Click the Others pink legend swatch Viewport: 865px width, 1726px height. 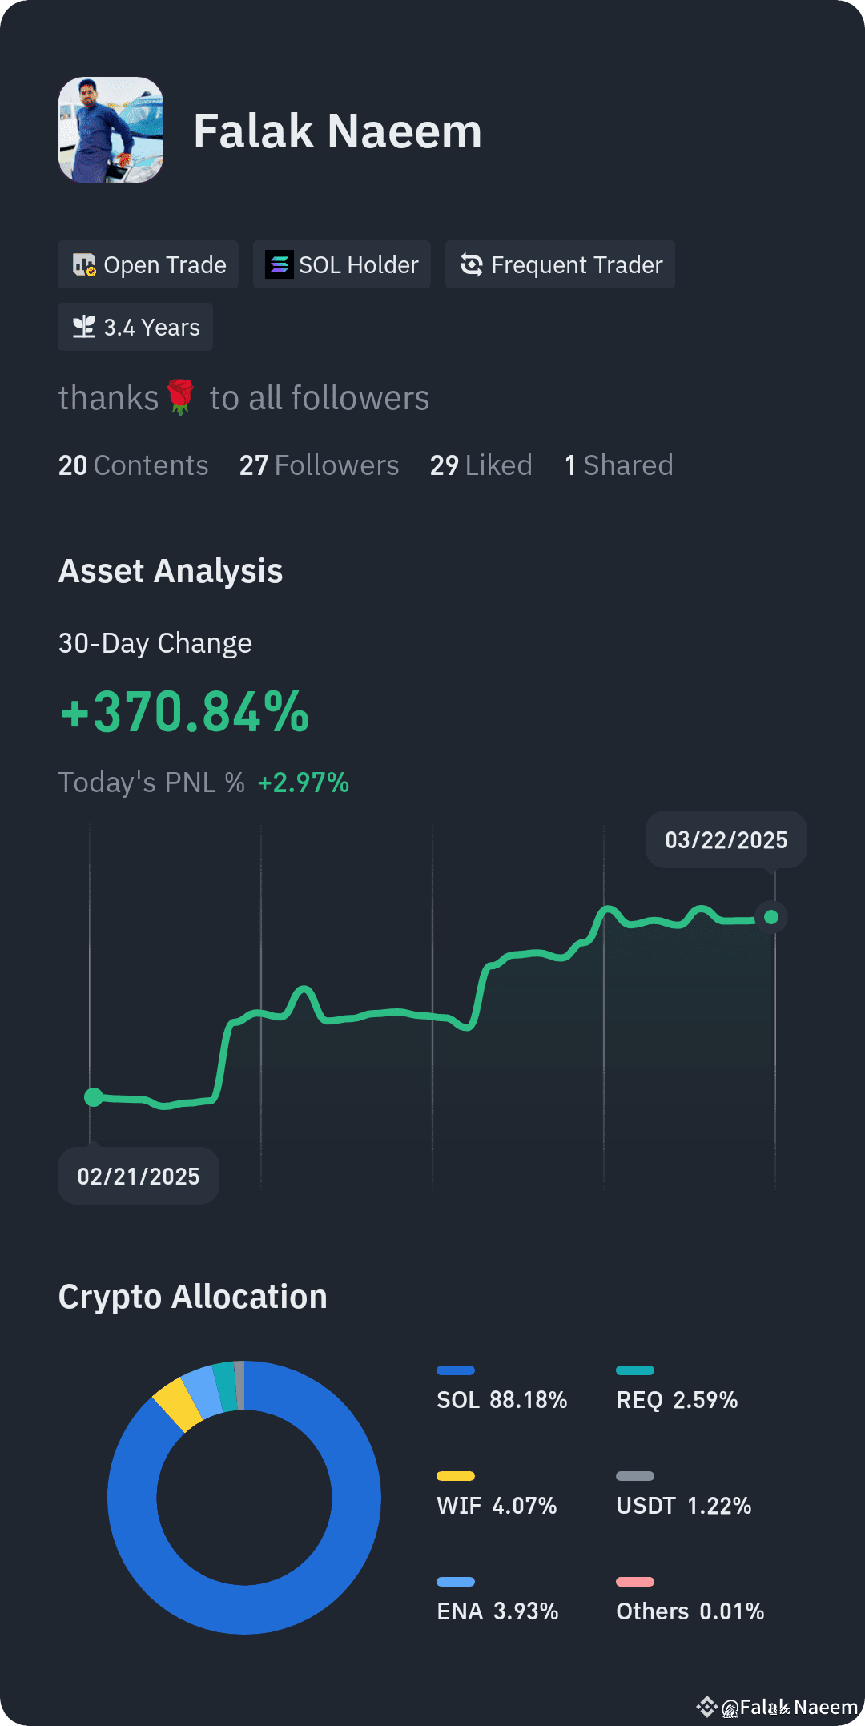tap(635, 1582)
